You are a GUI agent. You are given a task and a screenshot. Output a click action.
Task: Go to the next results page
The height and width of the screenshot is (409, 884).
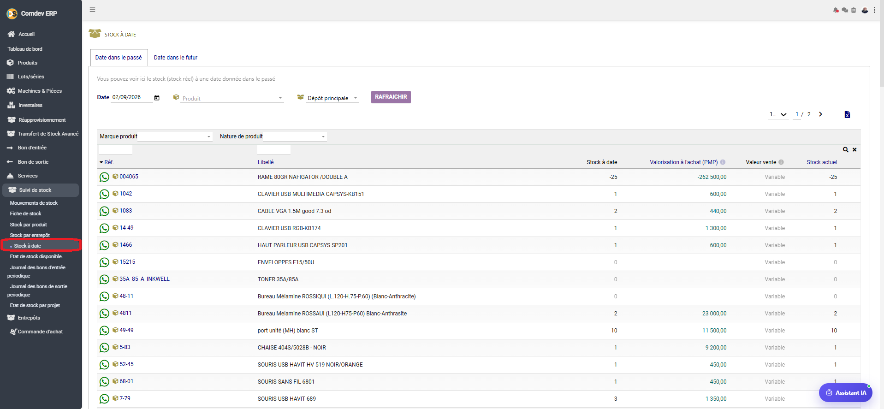coord(820,114)
